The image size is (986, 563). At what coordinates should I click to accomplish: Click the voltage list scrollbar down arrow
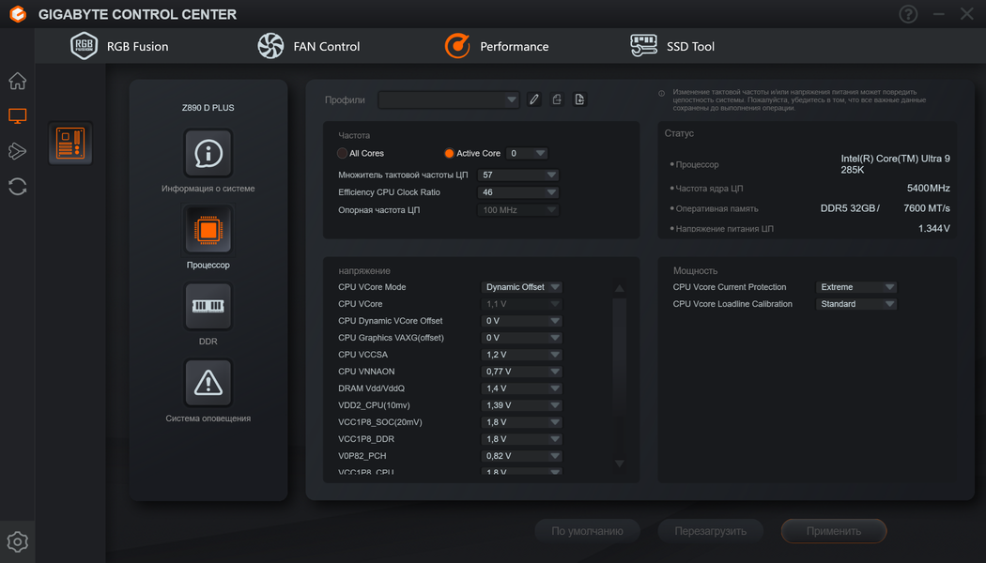tap(620, 464)
